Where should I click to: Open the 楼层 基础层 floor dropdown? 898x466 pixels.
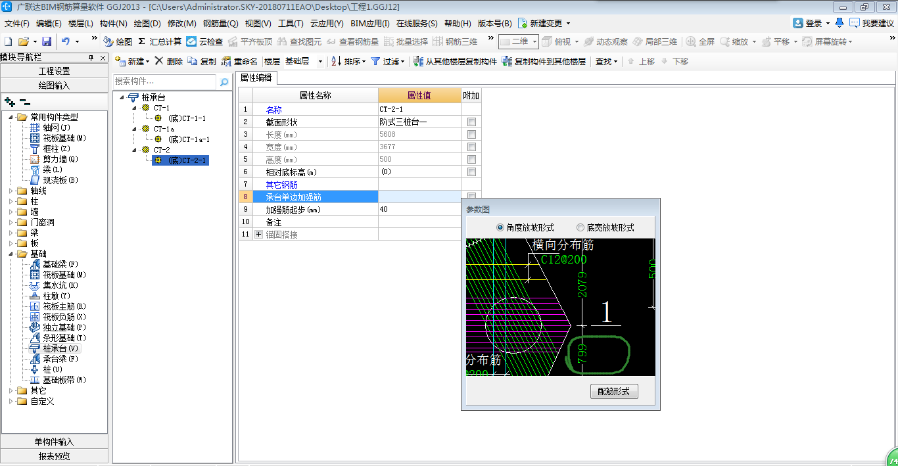320,62
